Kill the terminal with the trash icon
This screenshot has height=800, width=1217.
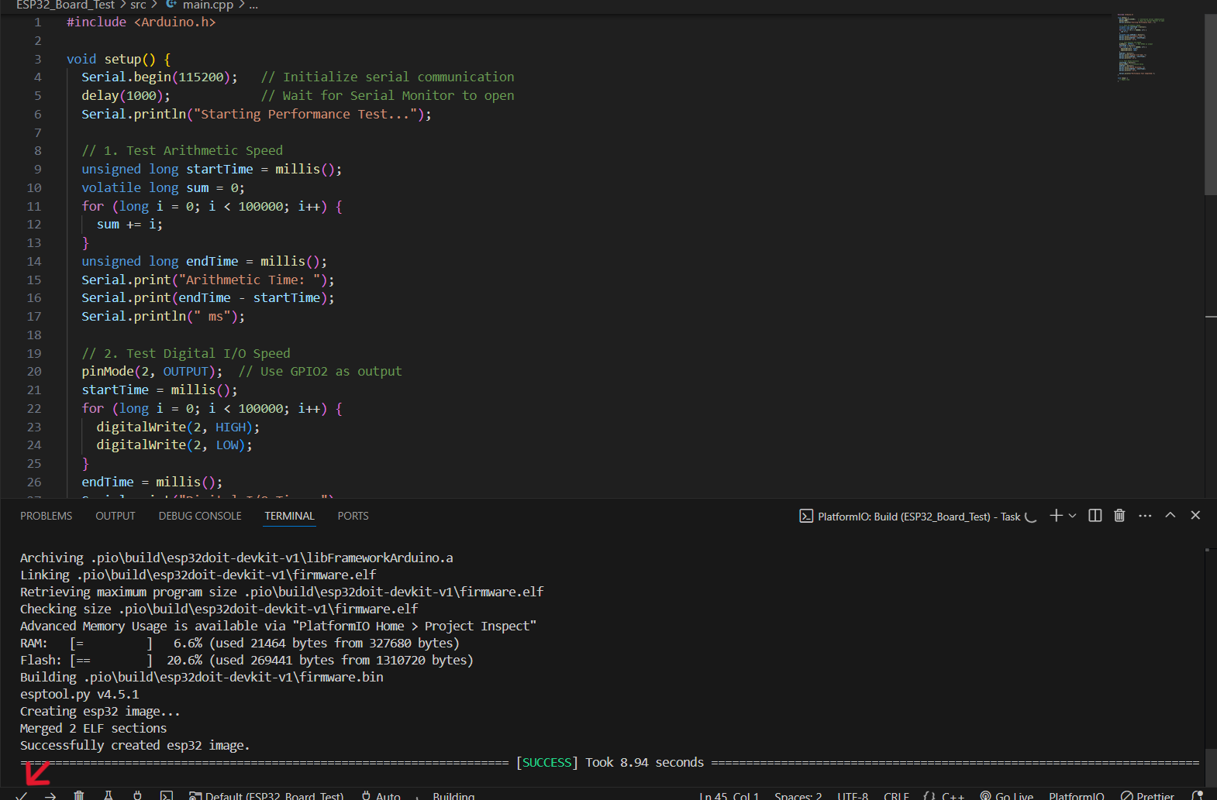click(1119, 516)
